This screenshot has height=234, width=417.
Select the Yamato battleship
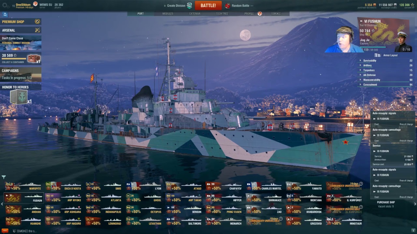coord(304,187)
